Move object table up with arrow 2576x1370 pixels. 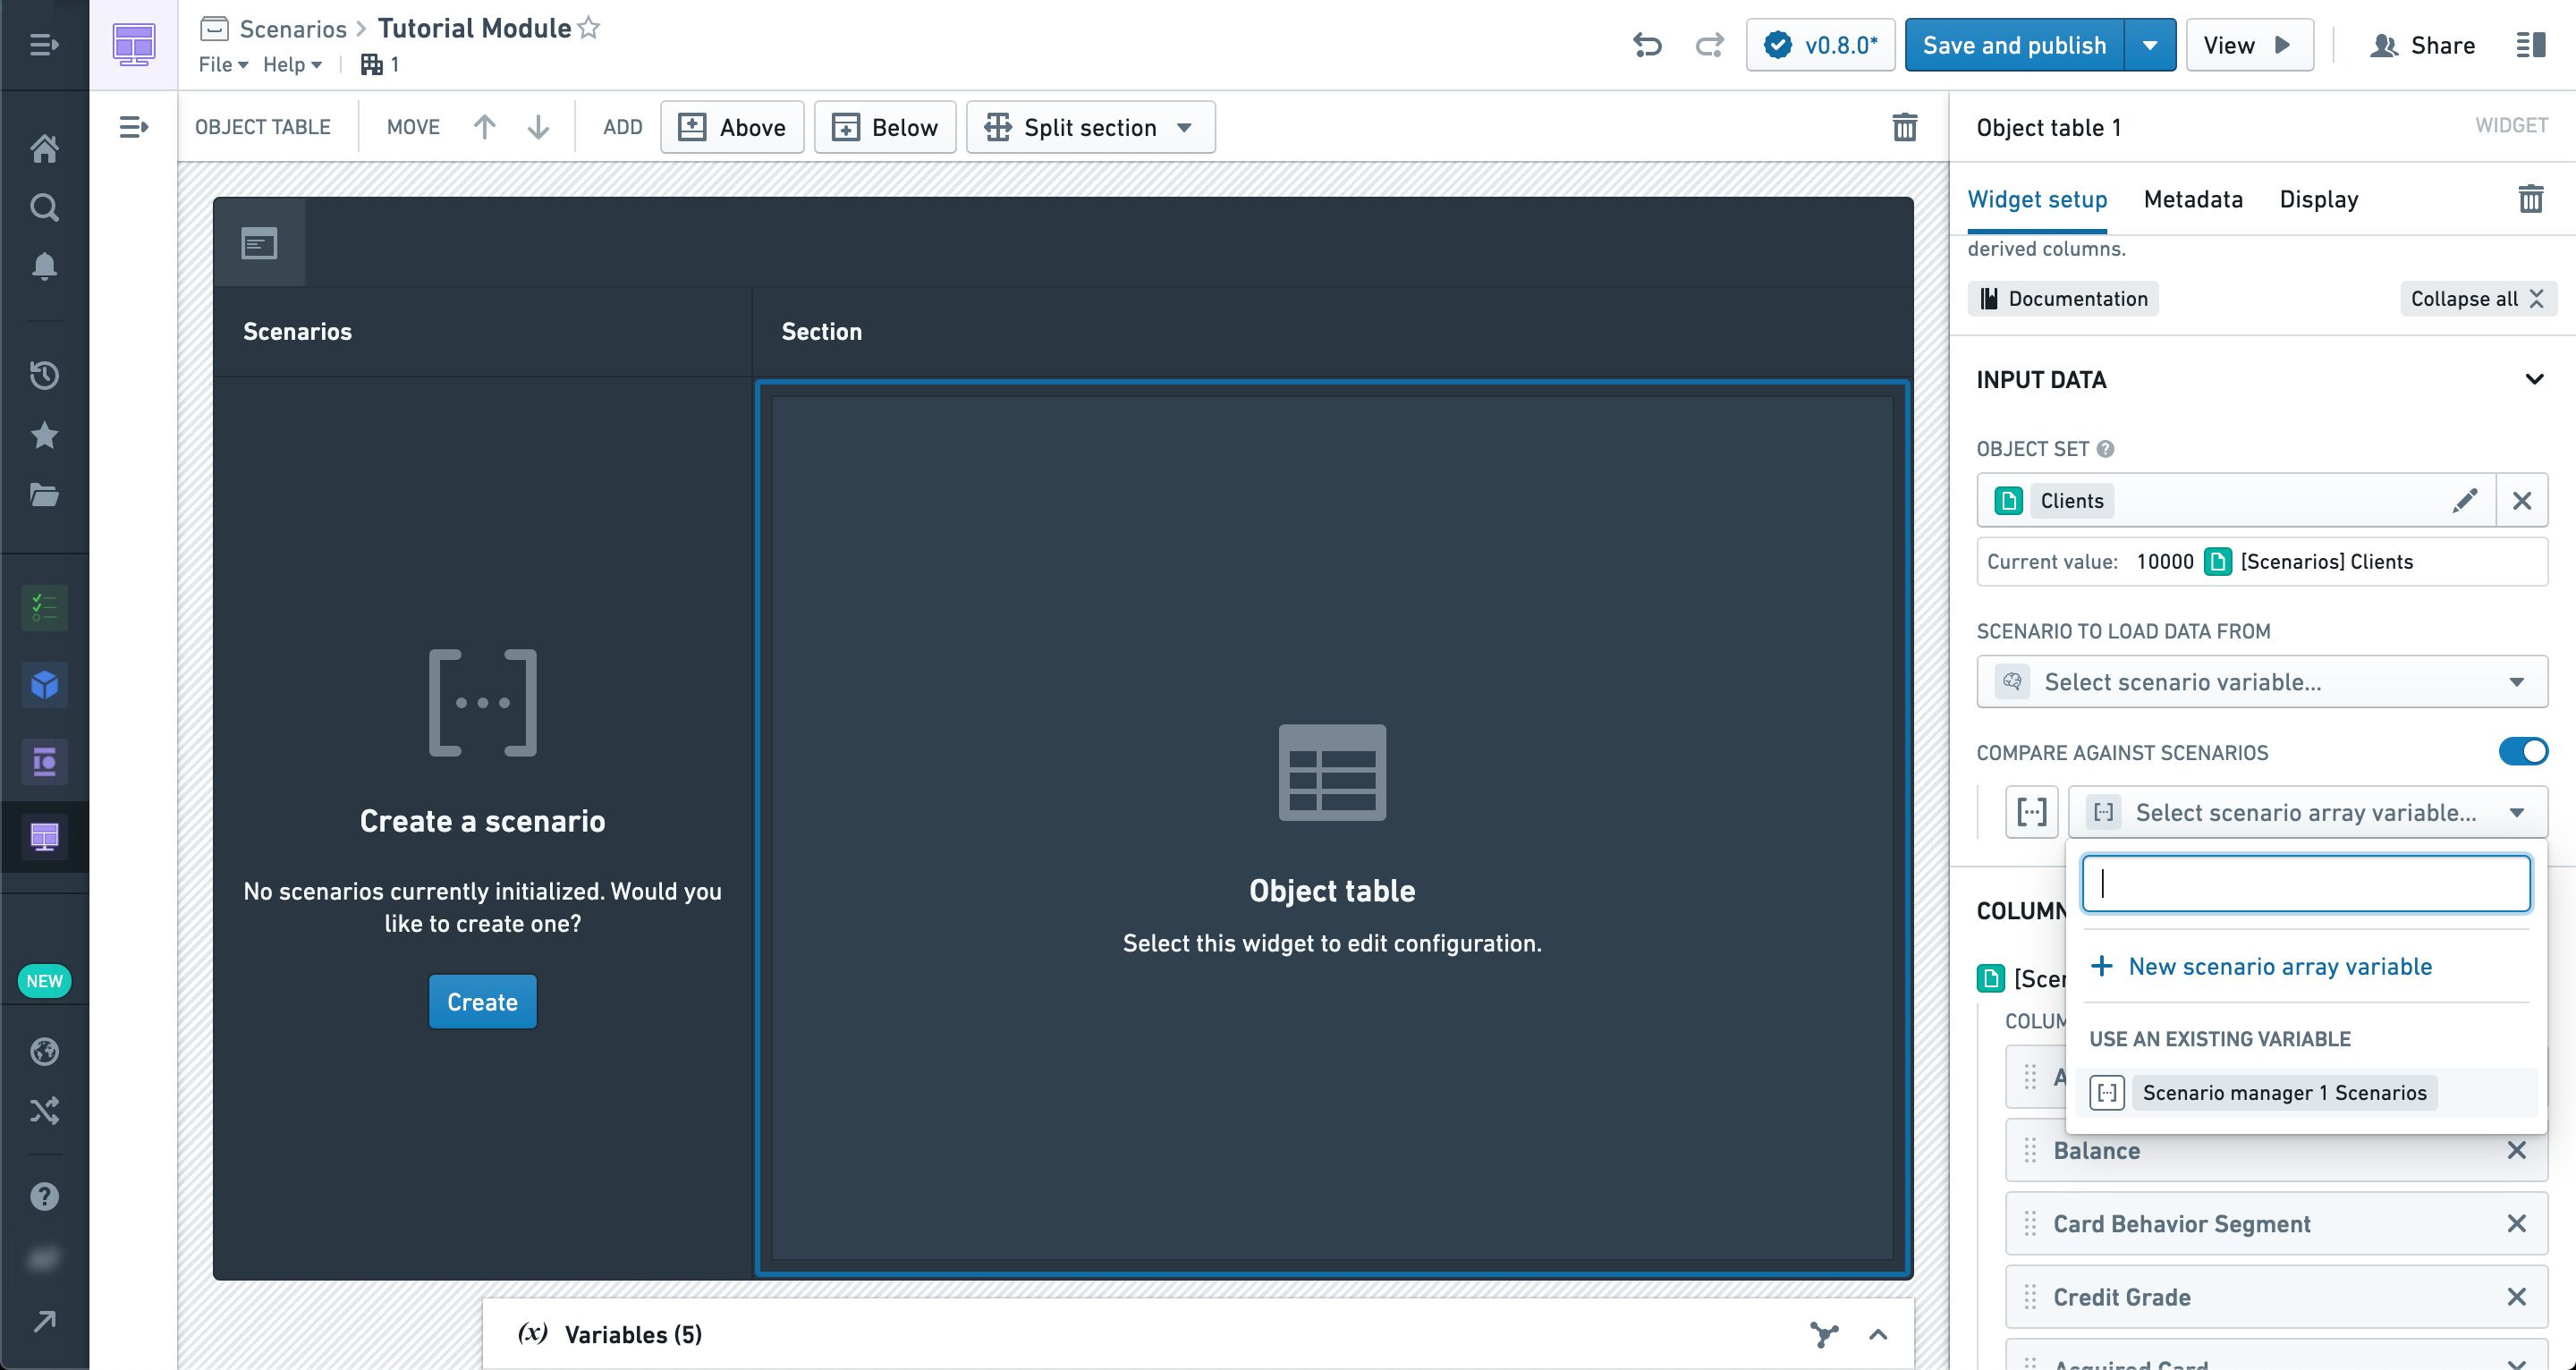point(484,127)
